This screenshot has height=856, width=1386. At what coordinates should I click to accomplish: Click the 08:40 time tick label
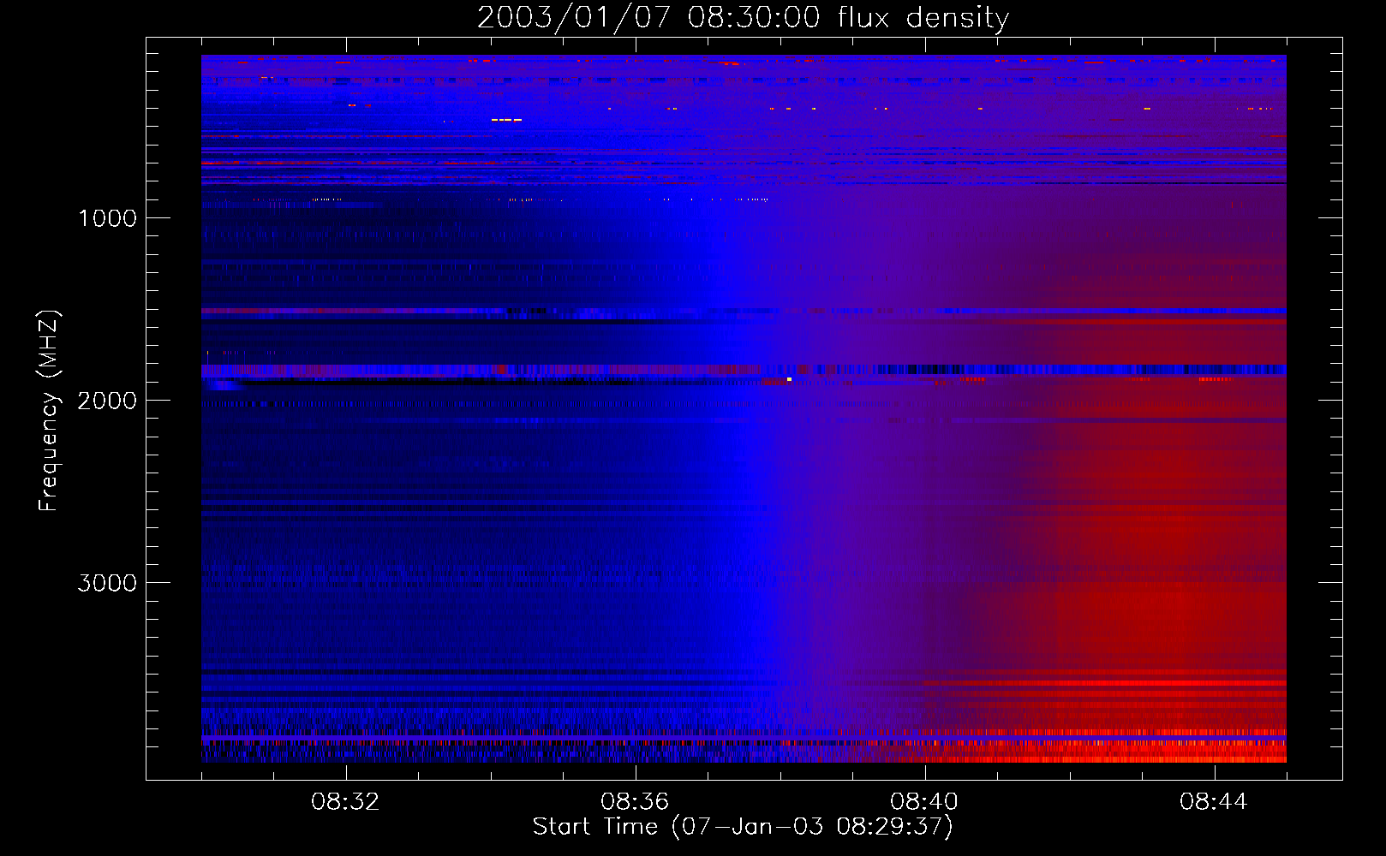[x=924, y=802]
